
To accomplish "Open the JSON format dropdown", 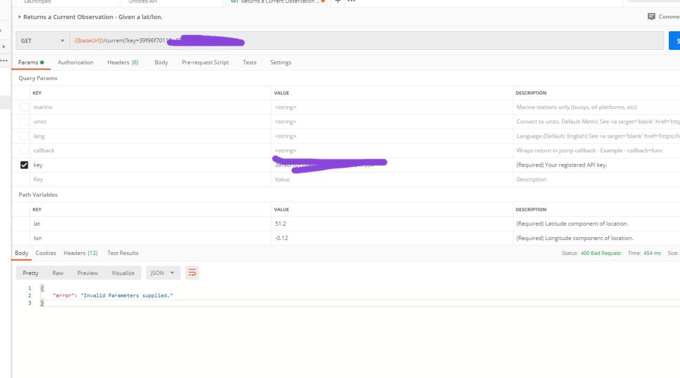I will 163,273.
